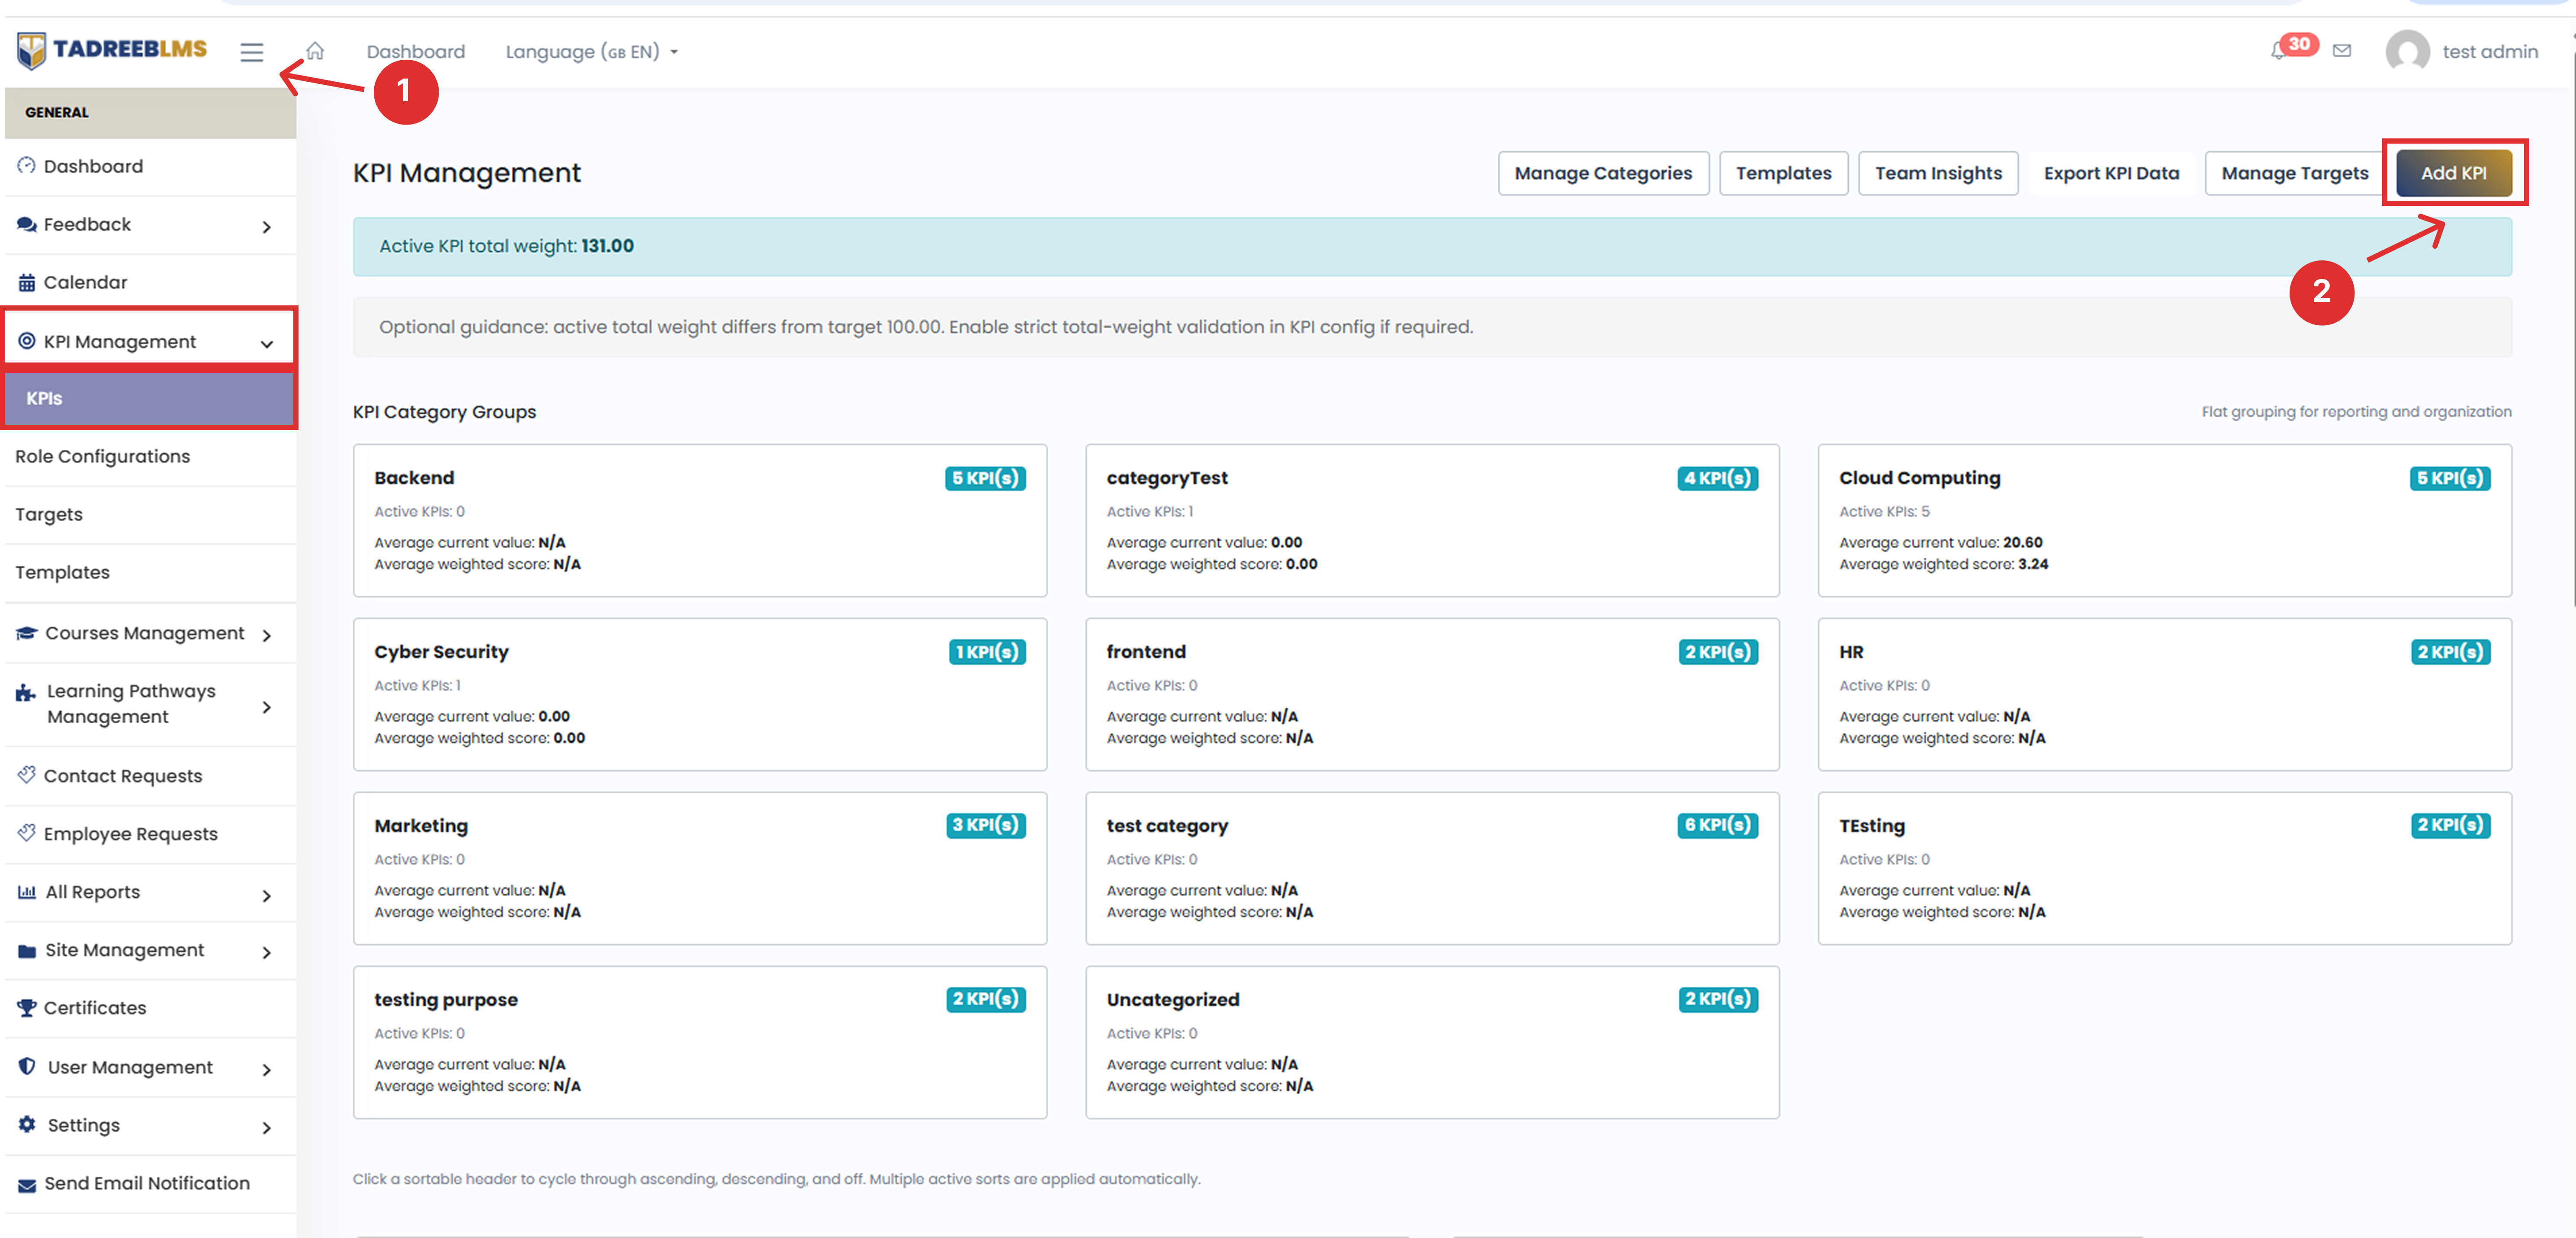Open the Backend category card

(x=700, y=520)
